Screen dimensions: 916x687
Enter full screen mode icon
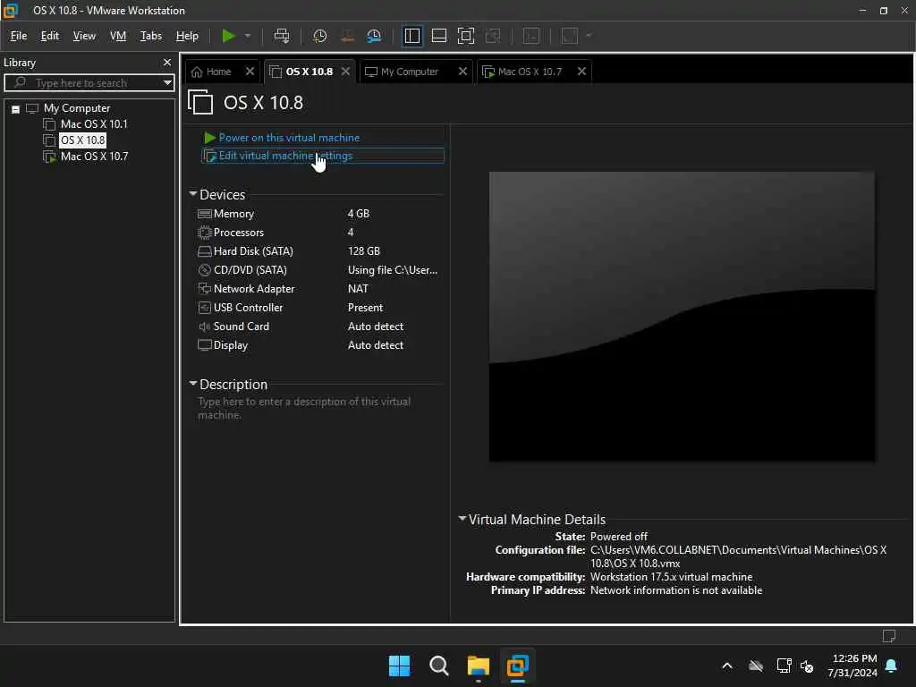(465, 36)
